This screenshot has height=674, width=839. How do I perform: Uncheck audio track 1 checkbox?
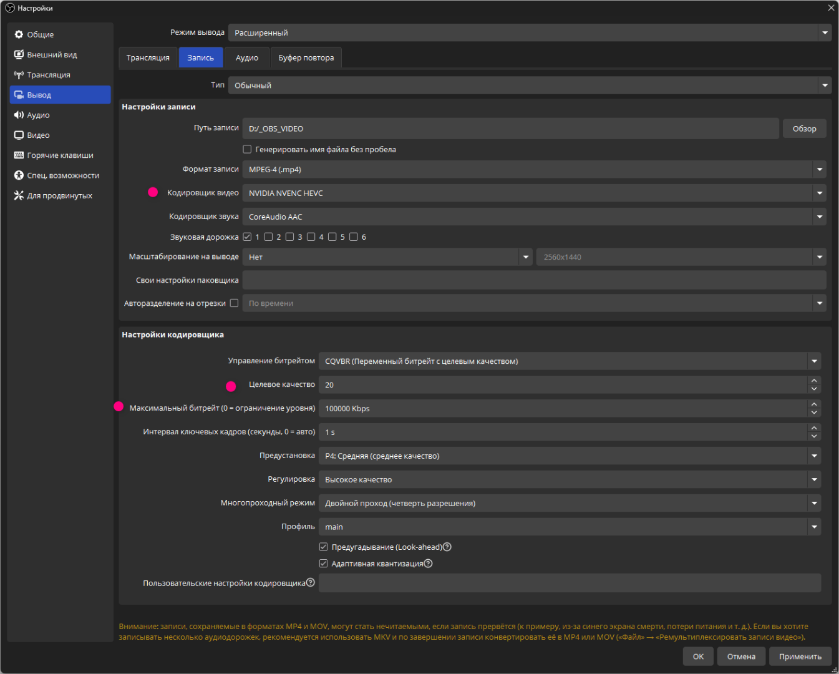[247, 237]
